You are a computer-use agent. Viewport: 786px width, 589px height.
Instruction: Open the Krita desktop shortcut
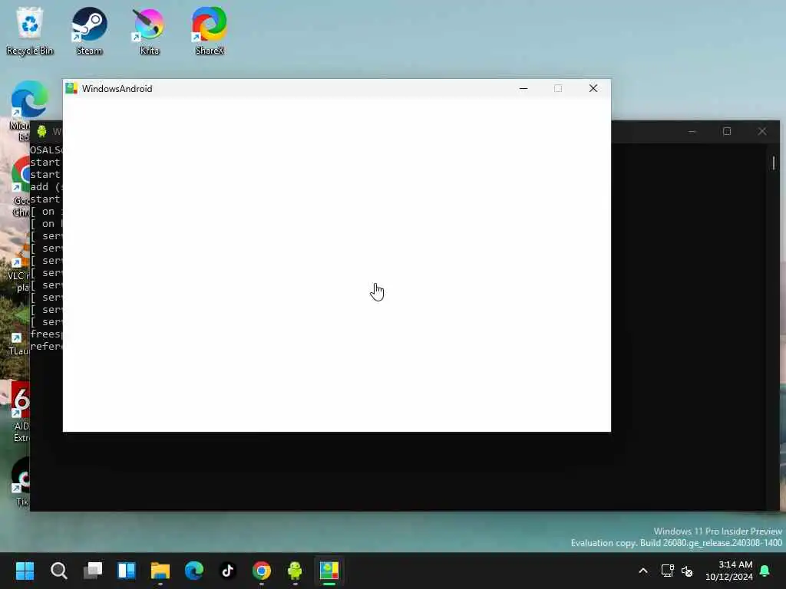149,30
